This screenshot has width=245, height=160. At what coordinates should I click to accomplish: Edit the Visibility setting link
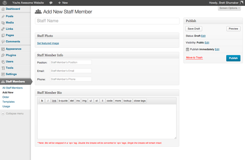pyautogui.click(x=207, y=43)
